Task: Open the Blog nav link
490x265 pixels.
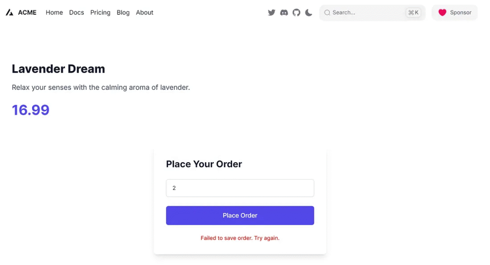Action: 123,13
